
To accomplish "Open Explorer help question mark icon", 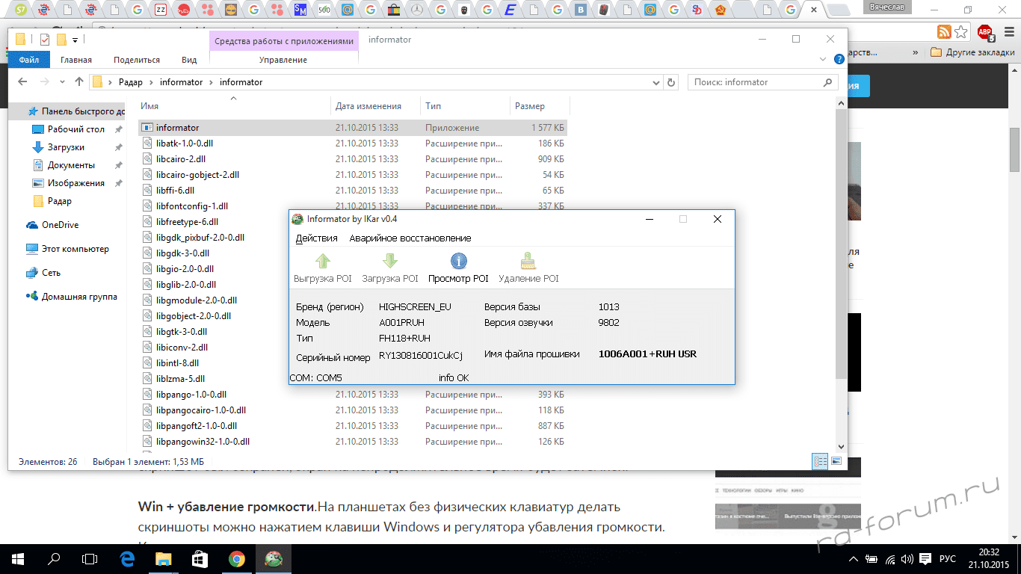I will tap(839, 59).
